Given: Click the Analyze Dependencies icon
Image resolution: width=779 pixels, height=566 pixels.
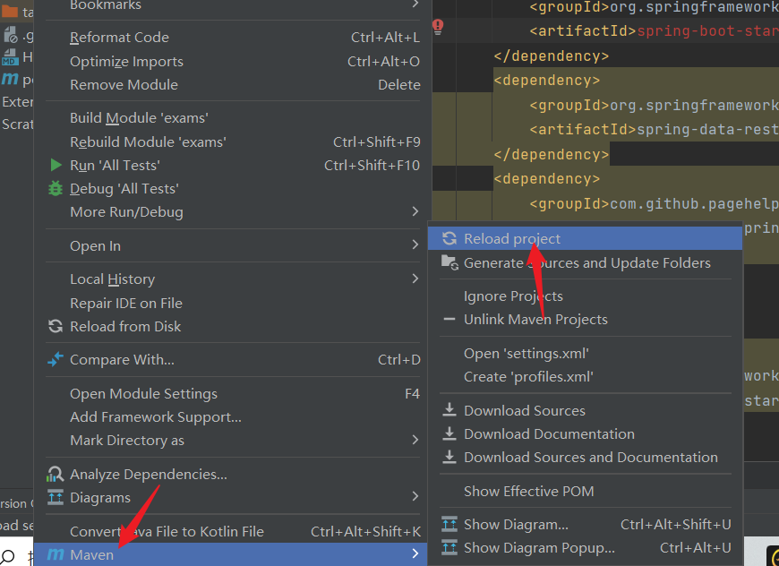Looking at the screenshot, I should tap(56, 474).
